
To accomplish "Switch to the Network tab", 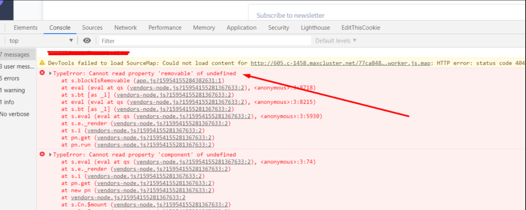I will pyautogui.click(x=125, y=27).
